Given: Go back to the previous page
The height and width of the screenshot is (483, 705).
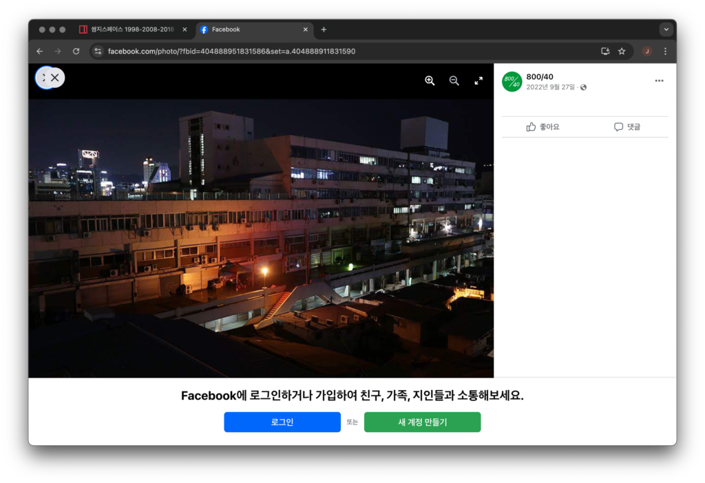Looking at the screenshot, I should (x=39, y=51).
